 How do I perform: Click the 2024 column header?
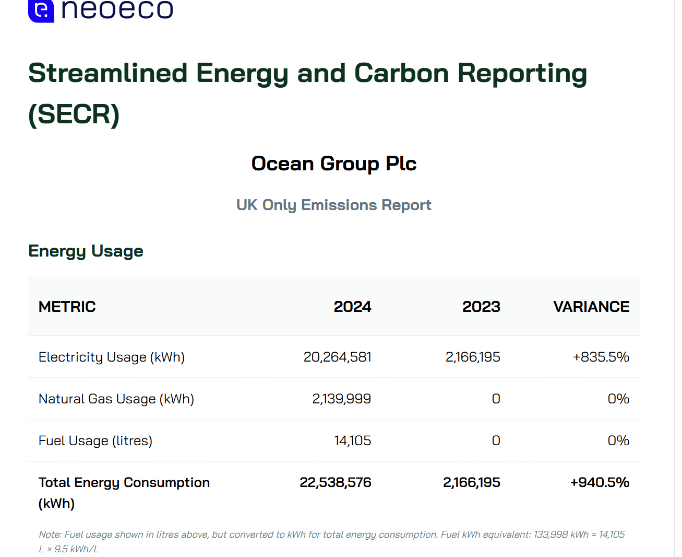(353, 307)
